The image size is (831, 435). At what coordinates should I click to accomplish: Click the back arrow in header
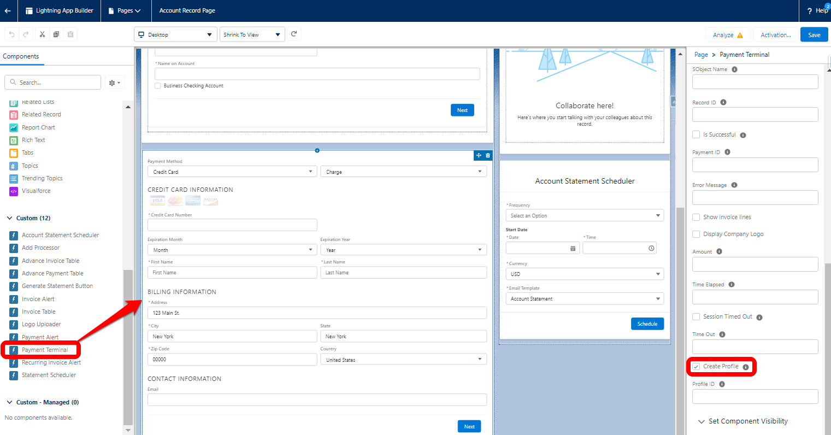[x=8, y=10]
